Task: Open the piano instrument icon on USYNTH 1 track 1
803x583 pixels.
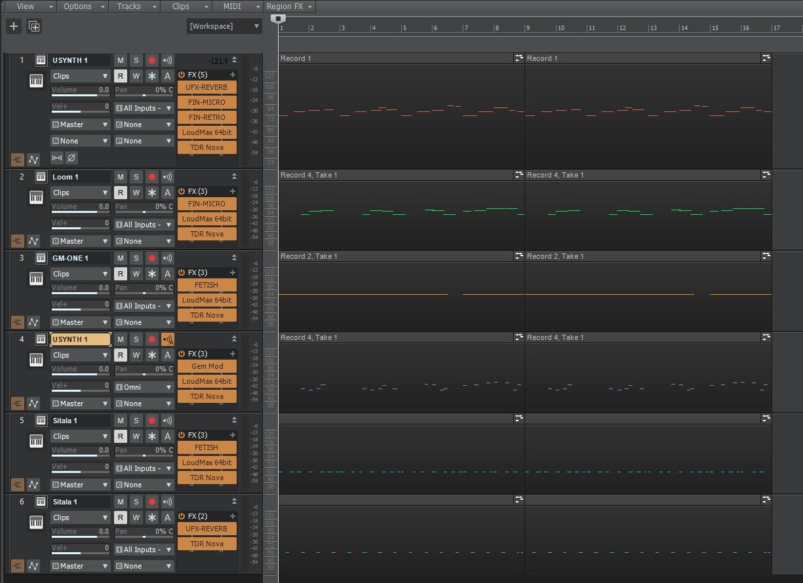Action: (x=36, y=81)
